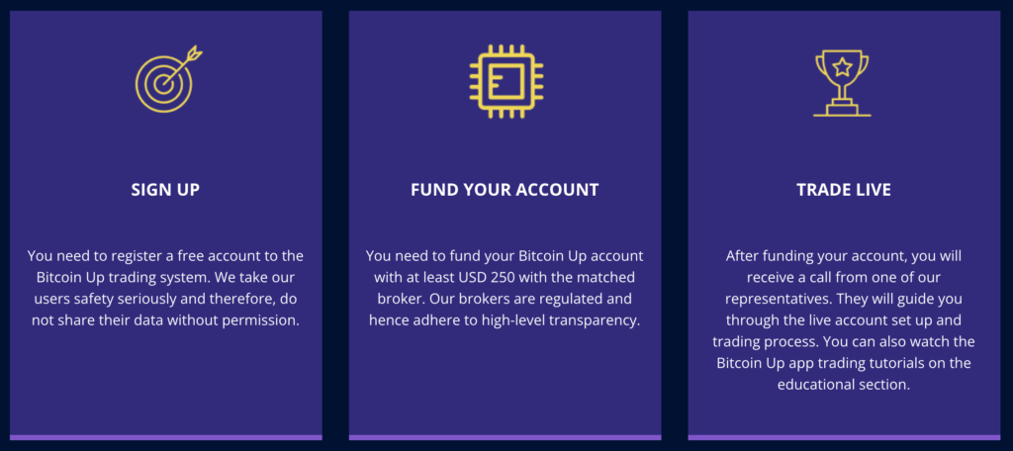Click the paragraph about receiving a representative call
The height and width of the screenshot is (451, 1013).
coord(844,319)
